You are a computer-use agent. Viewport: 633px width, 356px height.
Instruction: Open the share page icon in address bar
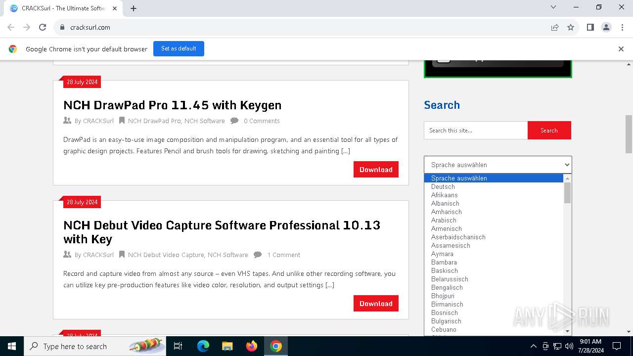coord(555,27)
